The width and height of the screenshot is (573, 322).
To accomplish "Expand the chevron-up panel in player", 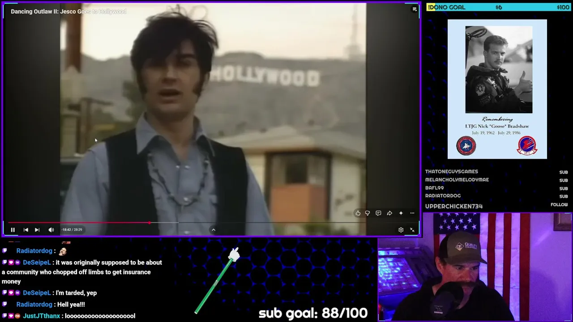I will coord(214,230).
